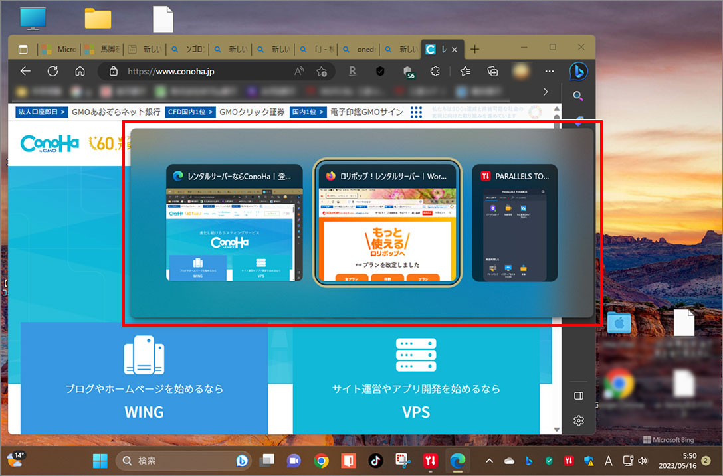Add this page to favorites star
This screenshot has height=476, width=723.
[x=322, y=72]
